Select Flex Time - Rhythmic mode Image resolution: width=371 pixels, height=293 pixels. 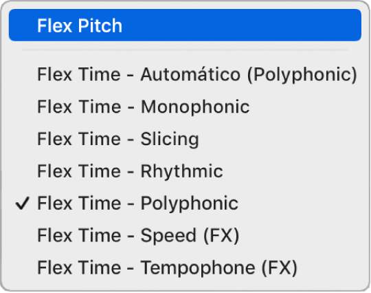(x=185, y=171)
